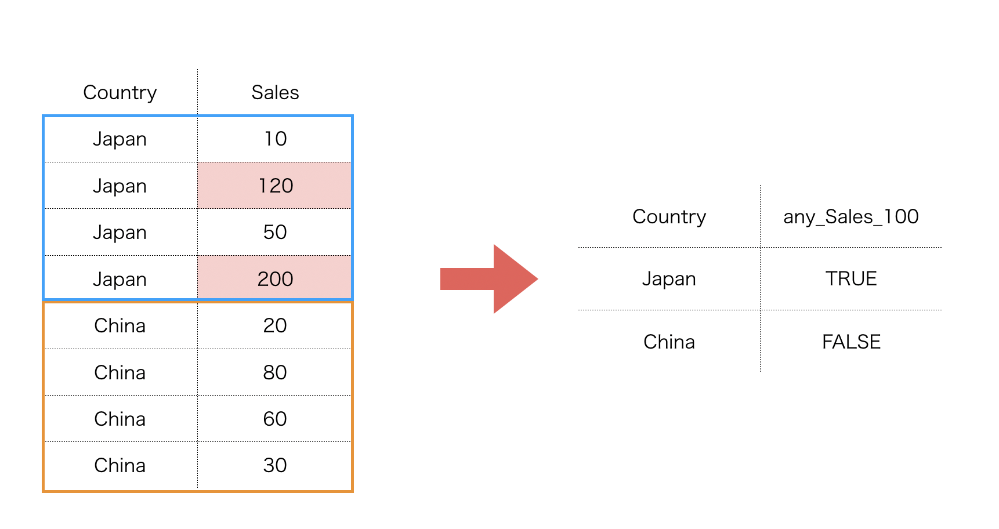Select the highlighted 120 sales cell
Viewport: 999px width, 529px height.
274,186
